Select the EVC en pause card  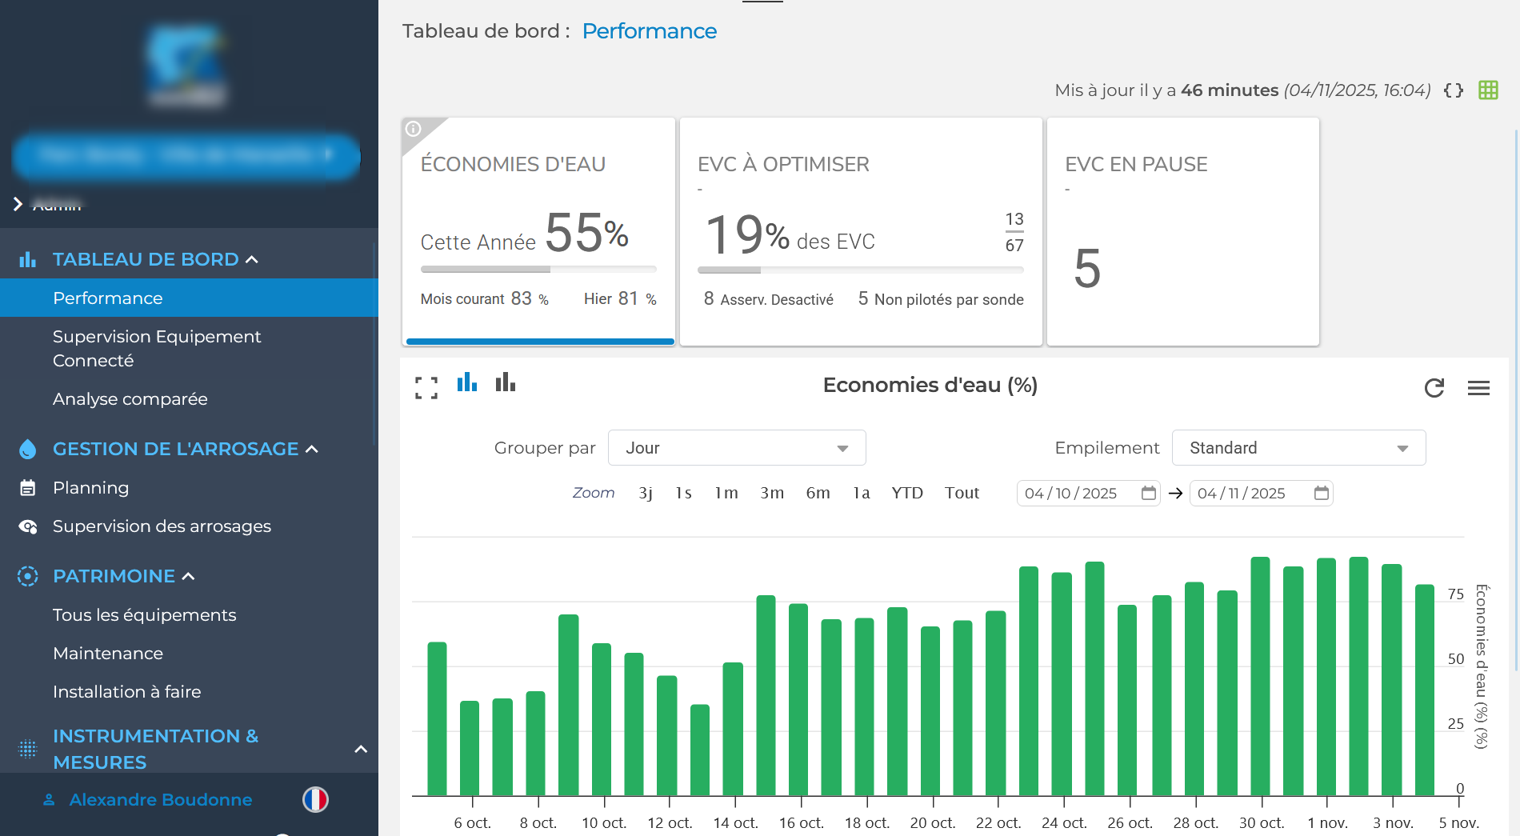[x=1182, y=232]
